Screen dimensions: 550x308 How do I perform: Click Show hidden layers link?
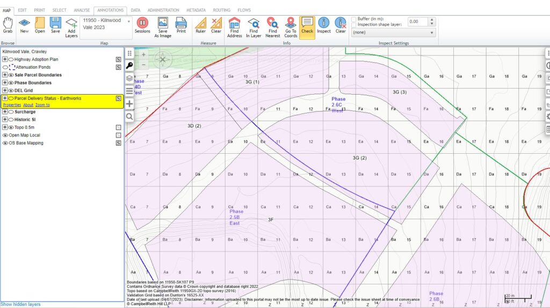tap(20, 304)
